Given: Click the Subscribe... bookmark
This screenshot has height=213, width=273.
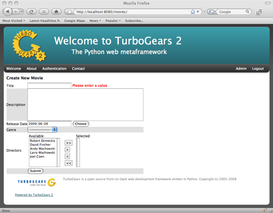Looking at the screenshot, I should pyautogui.click(x=134, y=20).
